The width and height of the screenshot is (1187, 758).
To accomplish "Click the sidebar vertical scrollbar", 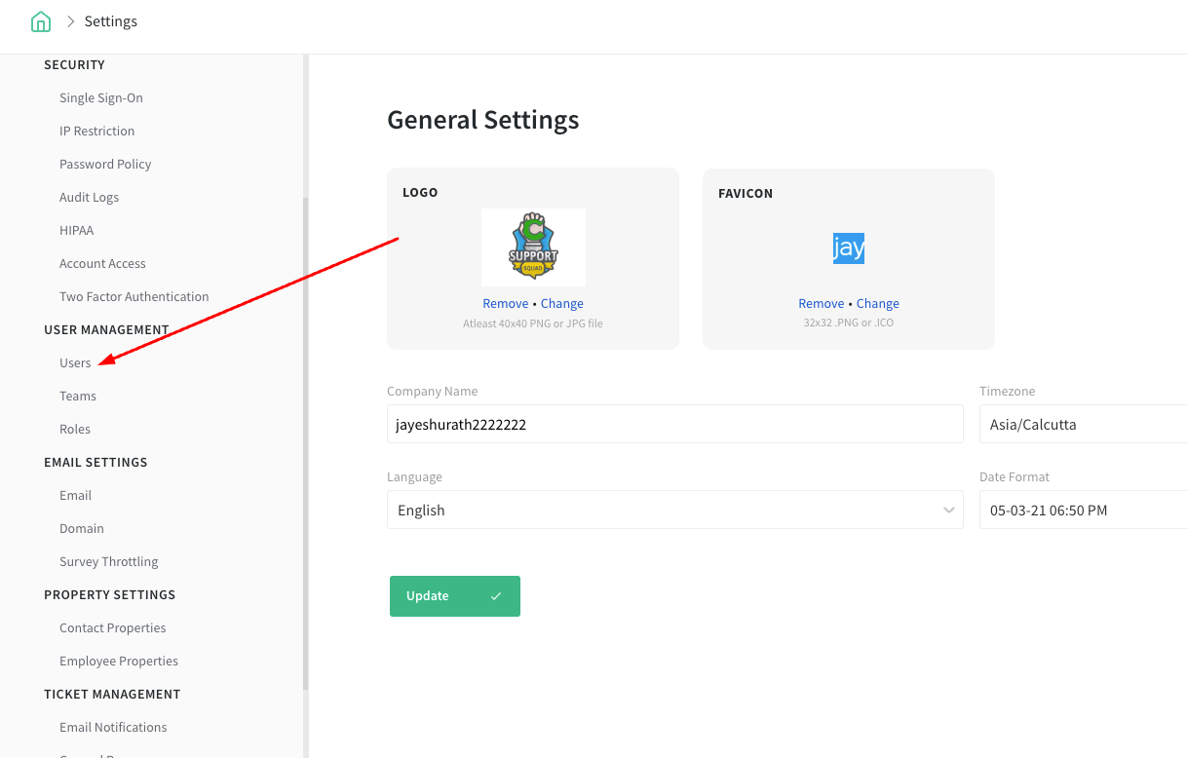I will (x=306, y=443).
